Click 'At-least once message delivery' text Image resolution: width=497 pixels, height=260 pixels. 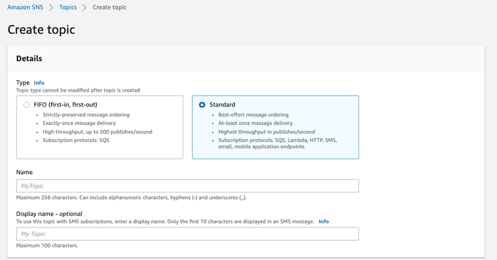(255, 123)
